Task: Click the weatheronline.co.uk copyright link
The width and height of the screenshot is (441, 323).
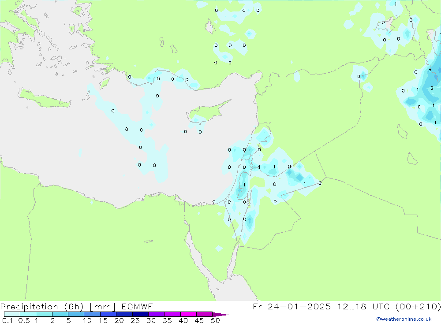Action: [404, 319]
